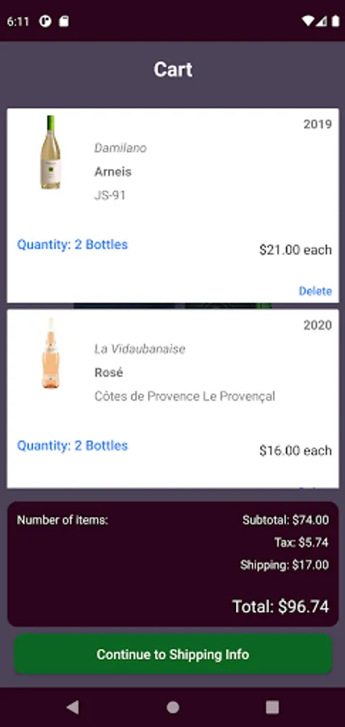Tap the Android home circle button
Screen dimensions: 345x727
tap(173, 707)
